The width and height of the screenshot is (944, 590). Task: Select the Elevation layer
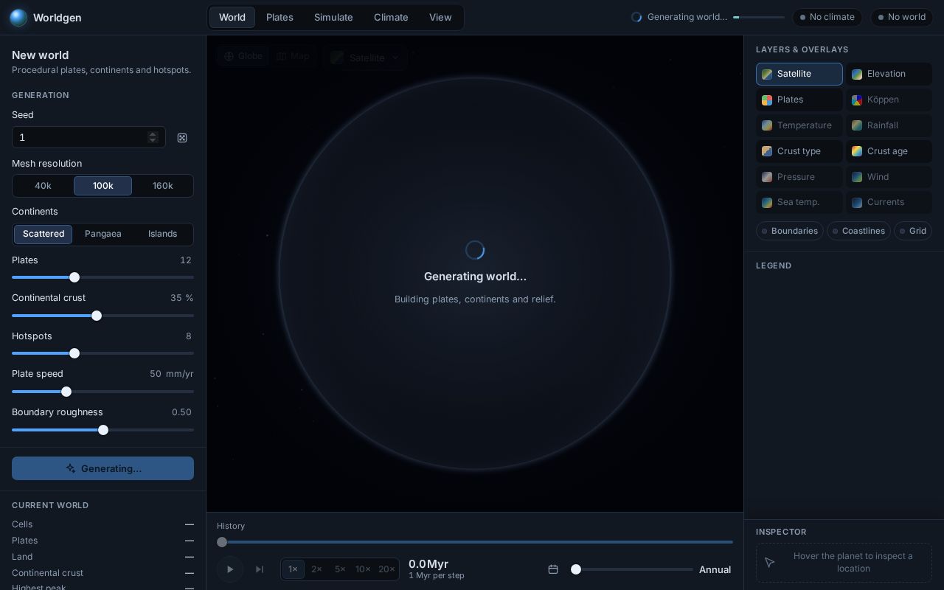(889, 74)
